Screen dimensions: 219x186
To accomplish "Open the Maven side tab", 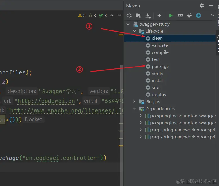I will click(x=218, y=43).
